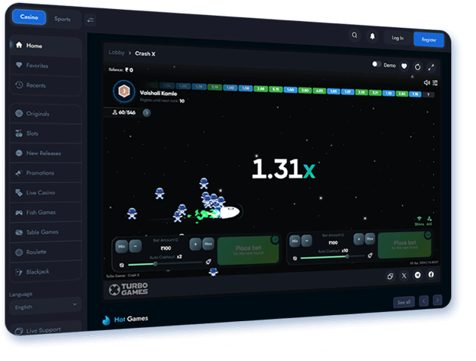Click the Register button
The height and width of the screenshot is (361, 476).
[429, 39]
